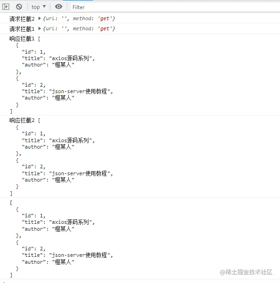The height and width of the screenshot is (283, 280).
Task: Click the 请求拦截2 object preview text
Action: tap(79, 18)
